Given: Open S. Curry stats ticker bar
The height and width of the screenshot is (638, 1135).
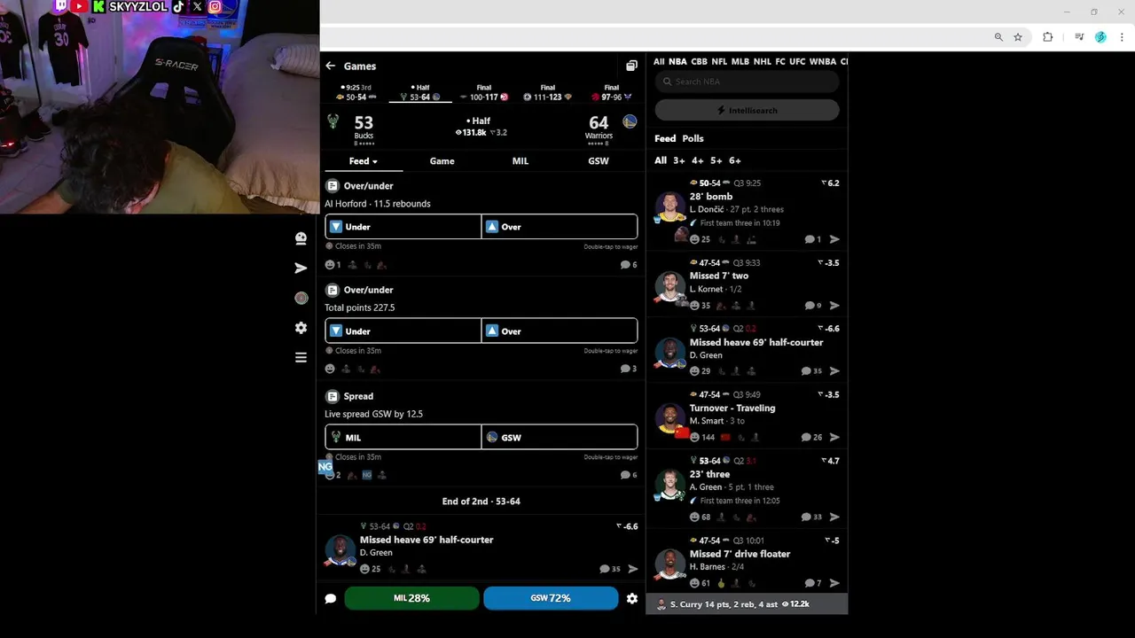Looking at the screenshot, I should coord(747,604).
